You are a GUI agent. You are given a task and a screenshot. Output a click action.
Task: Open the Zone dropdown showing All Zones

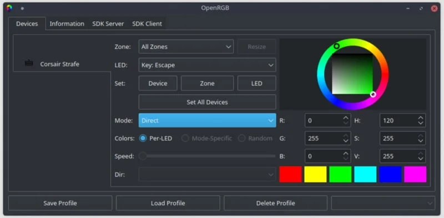(186, 47)
